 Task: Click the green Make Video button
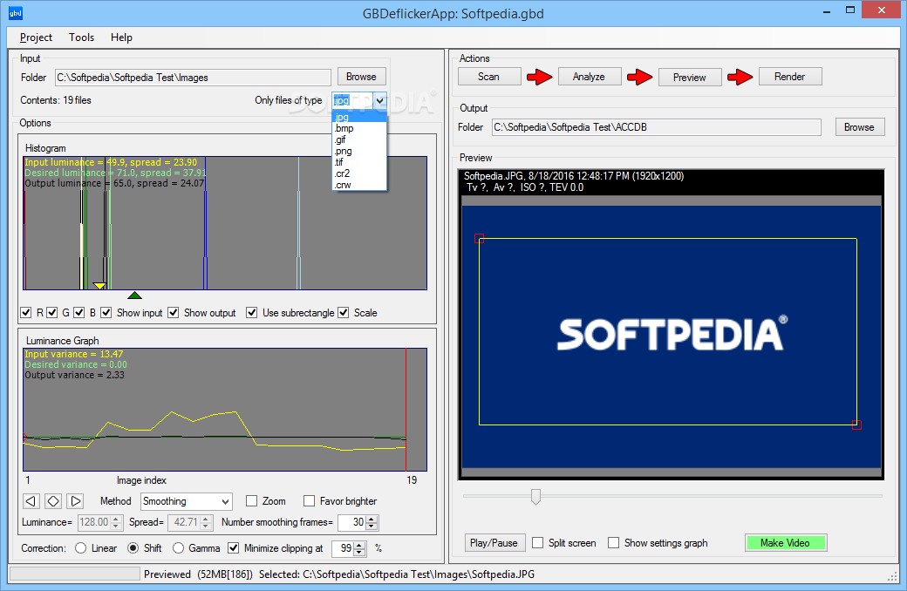pos(785,543)
